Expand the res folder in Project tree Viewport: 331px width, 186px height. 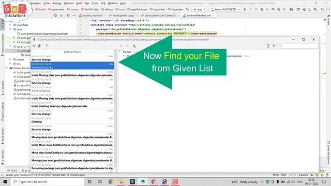pyautogui.click(x=10, y=64)
